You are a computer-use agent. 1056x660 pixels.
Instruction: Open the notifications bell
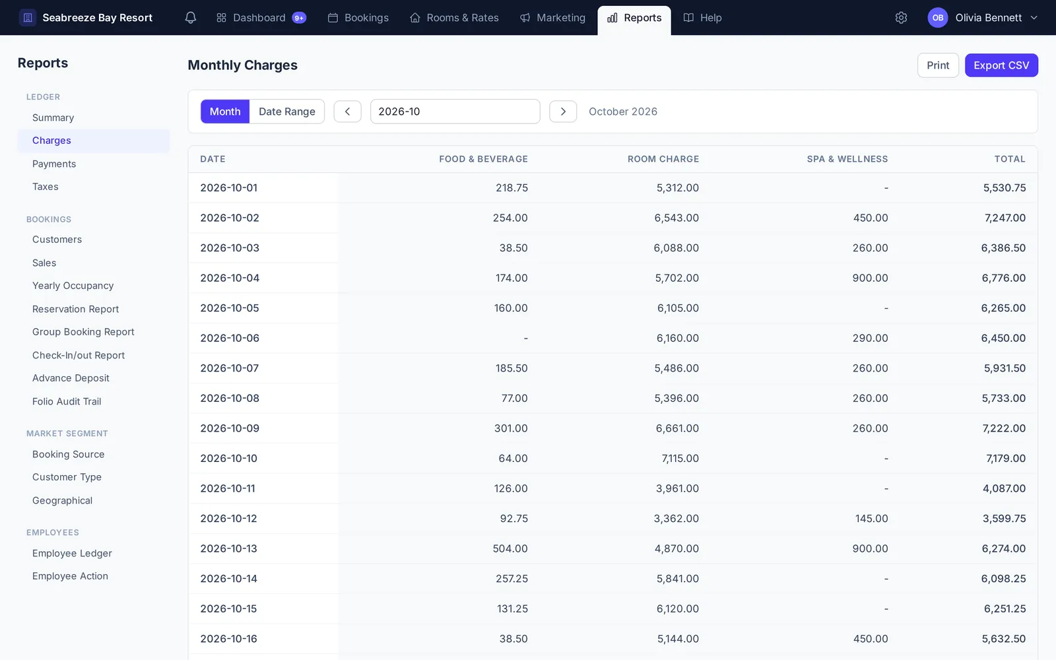click(x=191, y=18)
